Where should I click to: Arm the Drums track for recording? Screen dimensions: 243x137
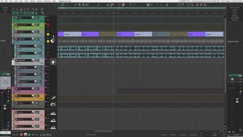click(16, 103)
